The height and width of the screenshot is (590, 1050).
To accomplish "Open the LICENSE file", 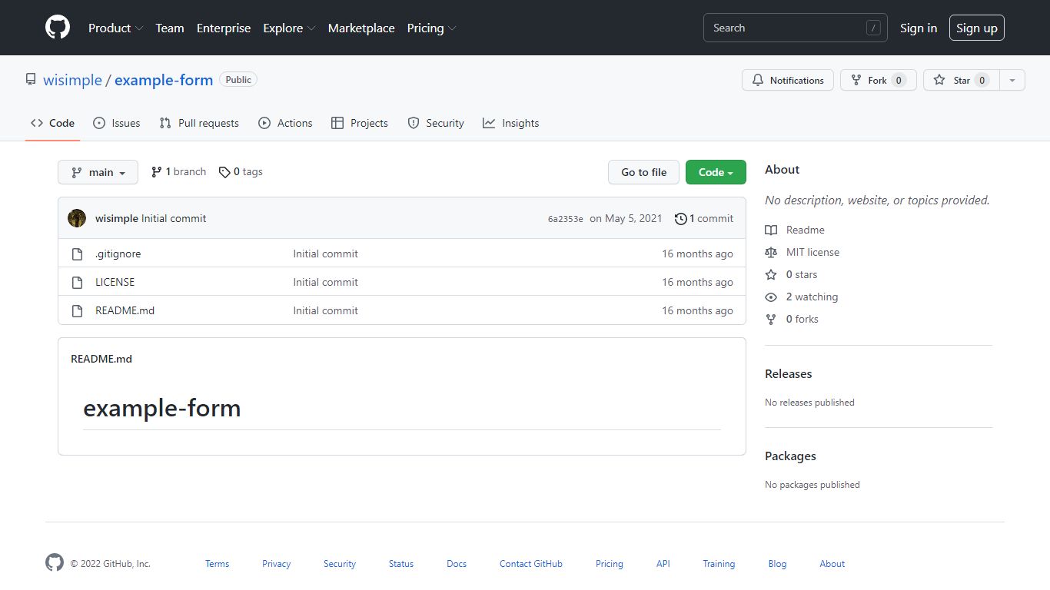I will 115,282.
